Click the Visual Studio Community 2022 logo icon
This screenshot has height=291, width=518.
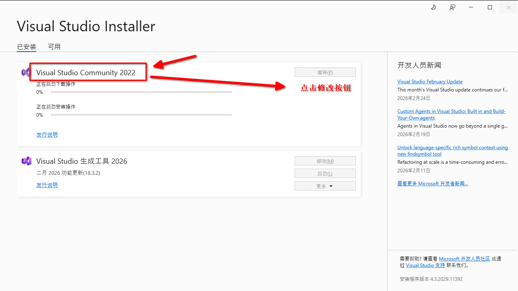point(26,72)
